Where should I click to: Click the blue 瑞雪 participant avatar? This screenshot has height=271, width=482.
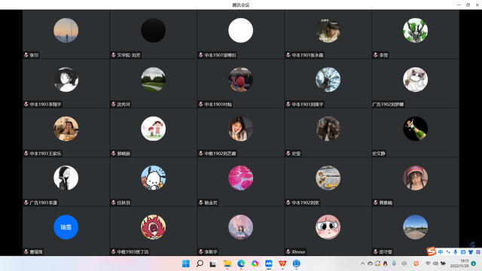(x=66, y=227)
